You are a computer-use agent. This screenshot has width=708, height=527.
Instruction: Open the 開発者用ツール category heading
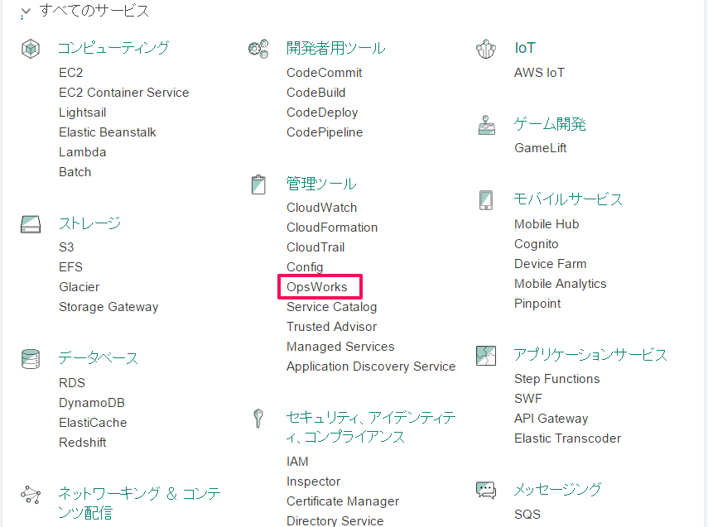click(335, 48)
